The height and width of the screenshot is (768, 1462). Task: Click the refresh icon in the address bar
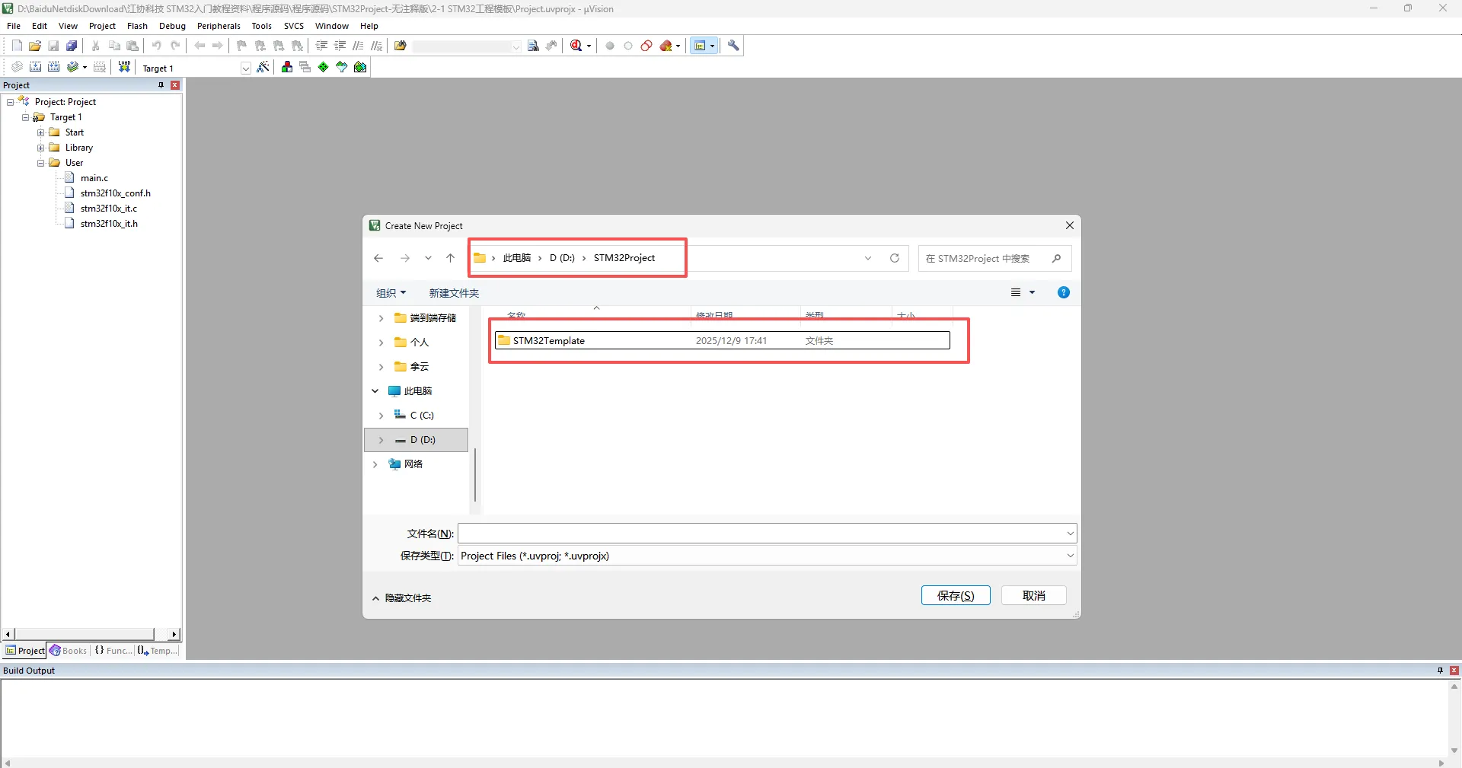pyautogui.click(x=895, y=258)
